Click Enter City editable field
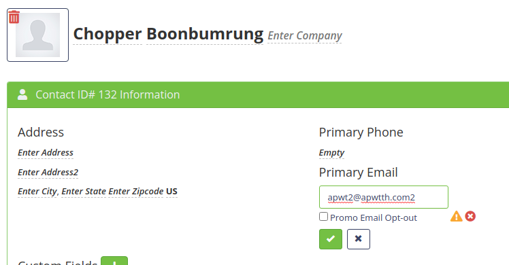 pyautogui.click(x=37, y=192)
